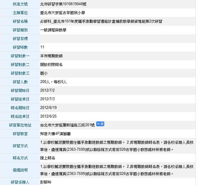Viewport: 199px width, 185px height.
Task: Click category value 一般課程與教學
Action: coord(53,30)
